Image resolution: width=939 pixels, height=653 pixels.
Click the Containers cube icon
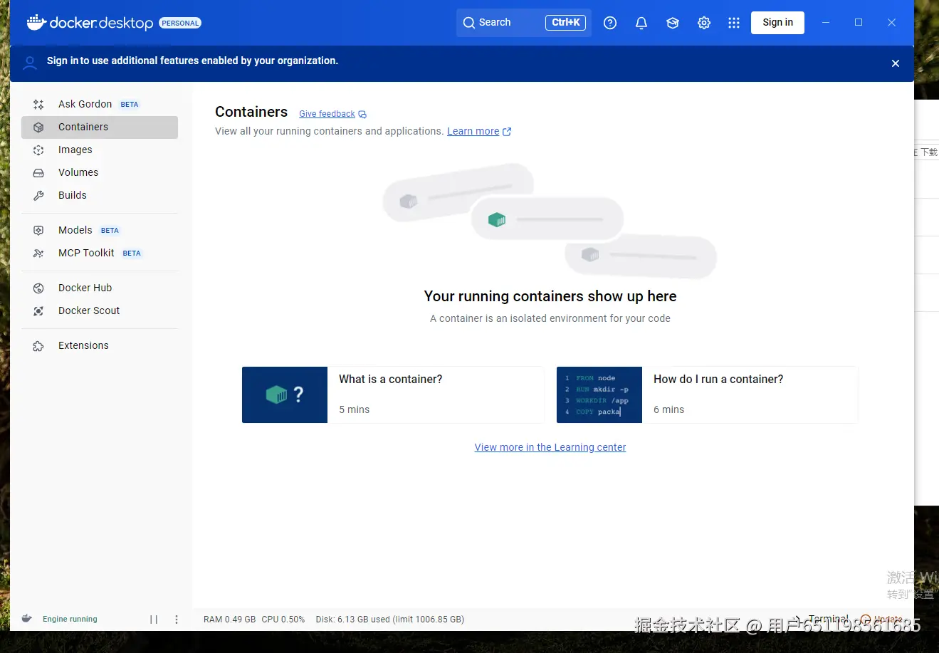click(38, 127)
